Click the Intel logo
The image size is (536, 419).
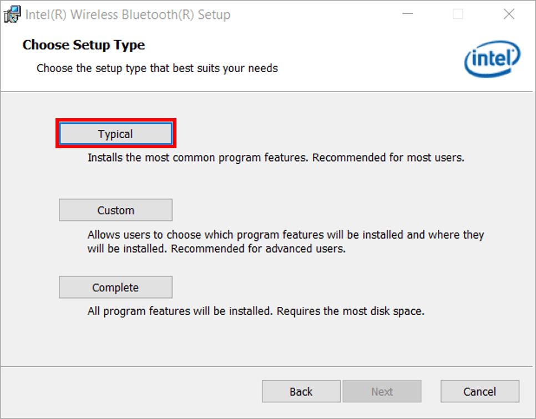[x=492, y=59]
